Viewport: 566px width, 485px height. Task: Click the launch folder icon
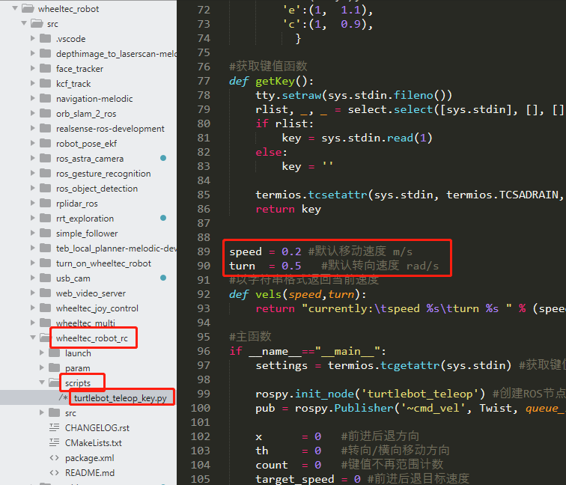click(55, 353)
